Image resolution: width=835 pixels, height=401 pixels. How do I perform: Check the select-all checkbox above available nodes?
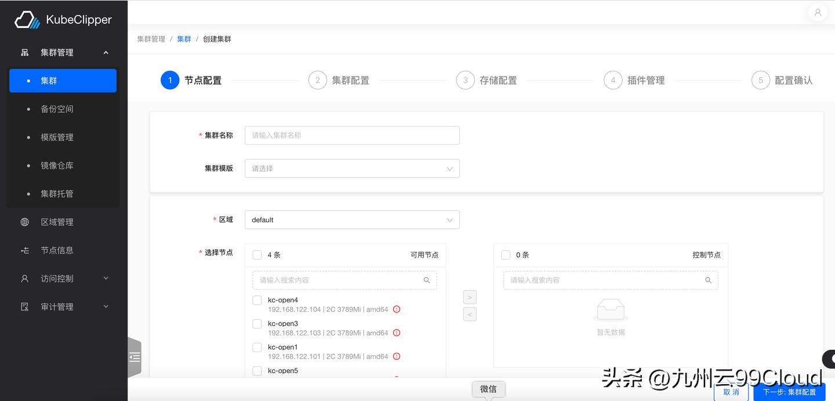click(x=257, y=255)
